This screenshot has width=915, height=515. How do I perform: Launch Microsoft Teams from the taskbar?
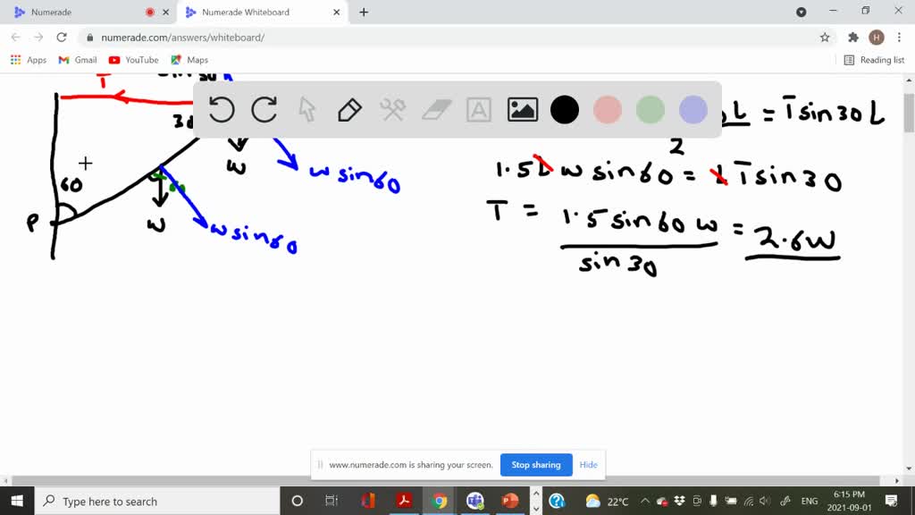point(474,501)
